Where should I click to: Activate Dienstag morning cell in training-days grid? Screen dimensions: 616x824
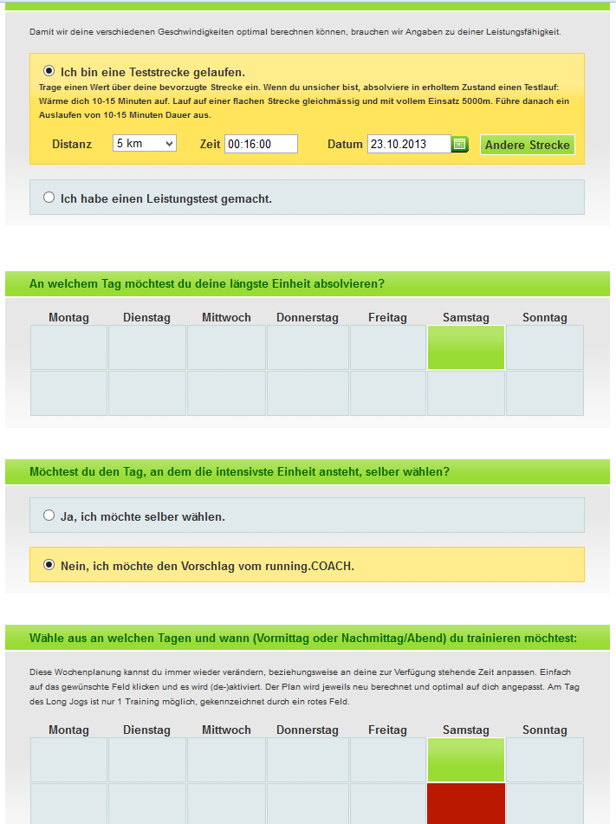[x=147, y=760]
